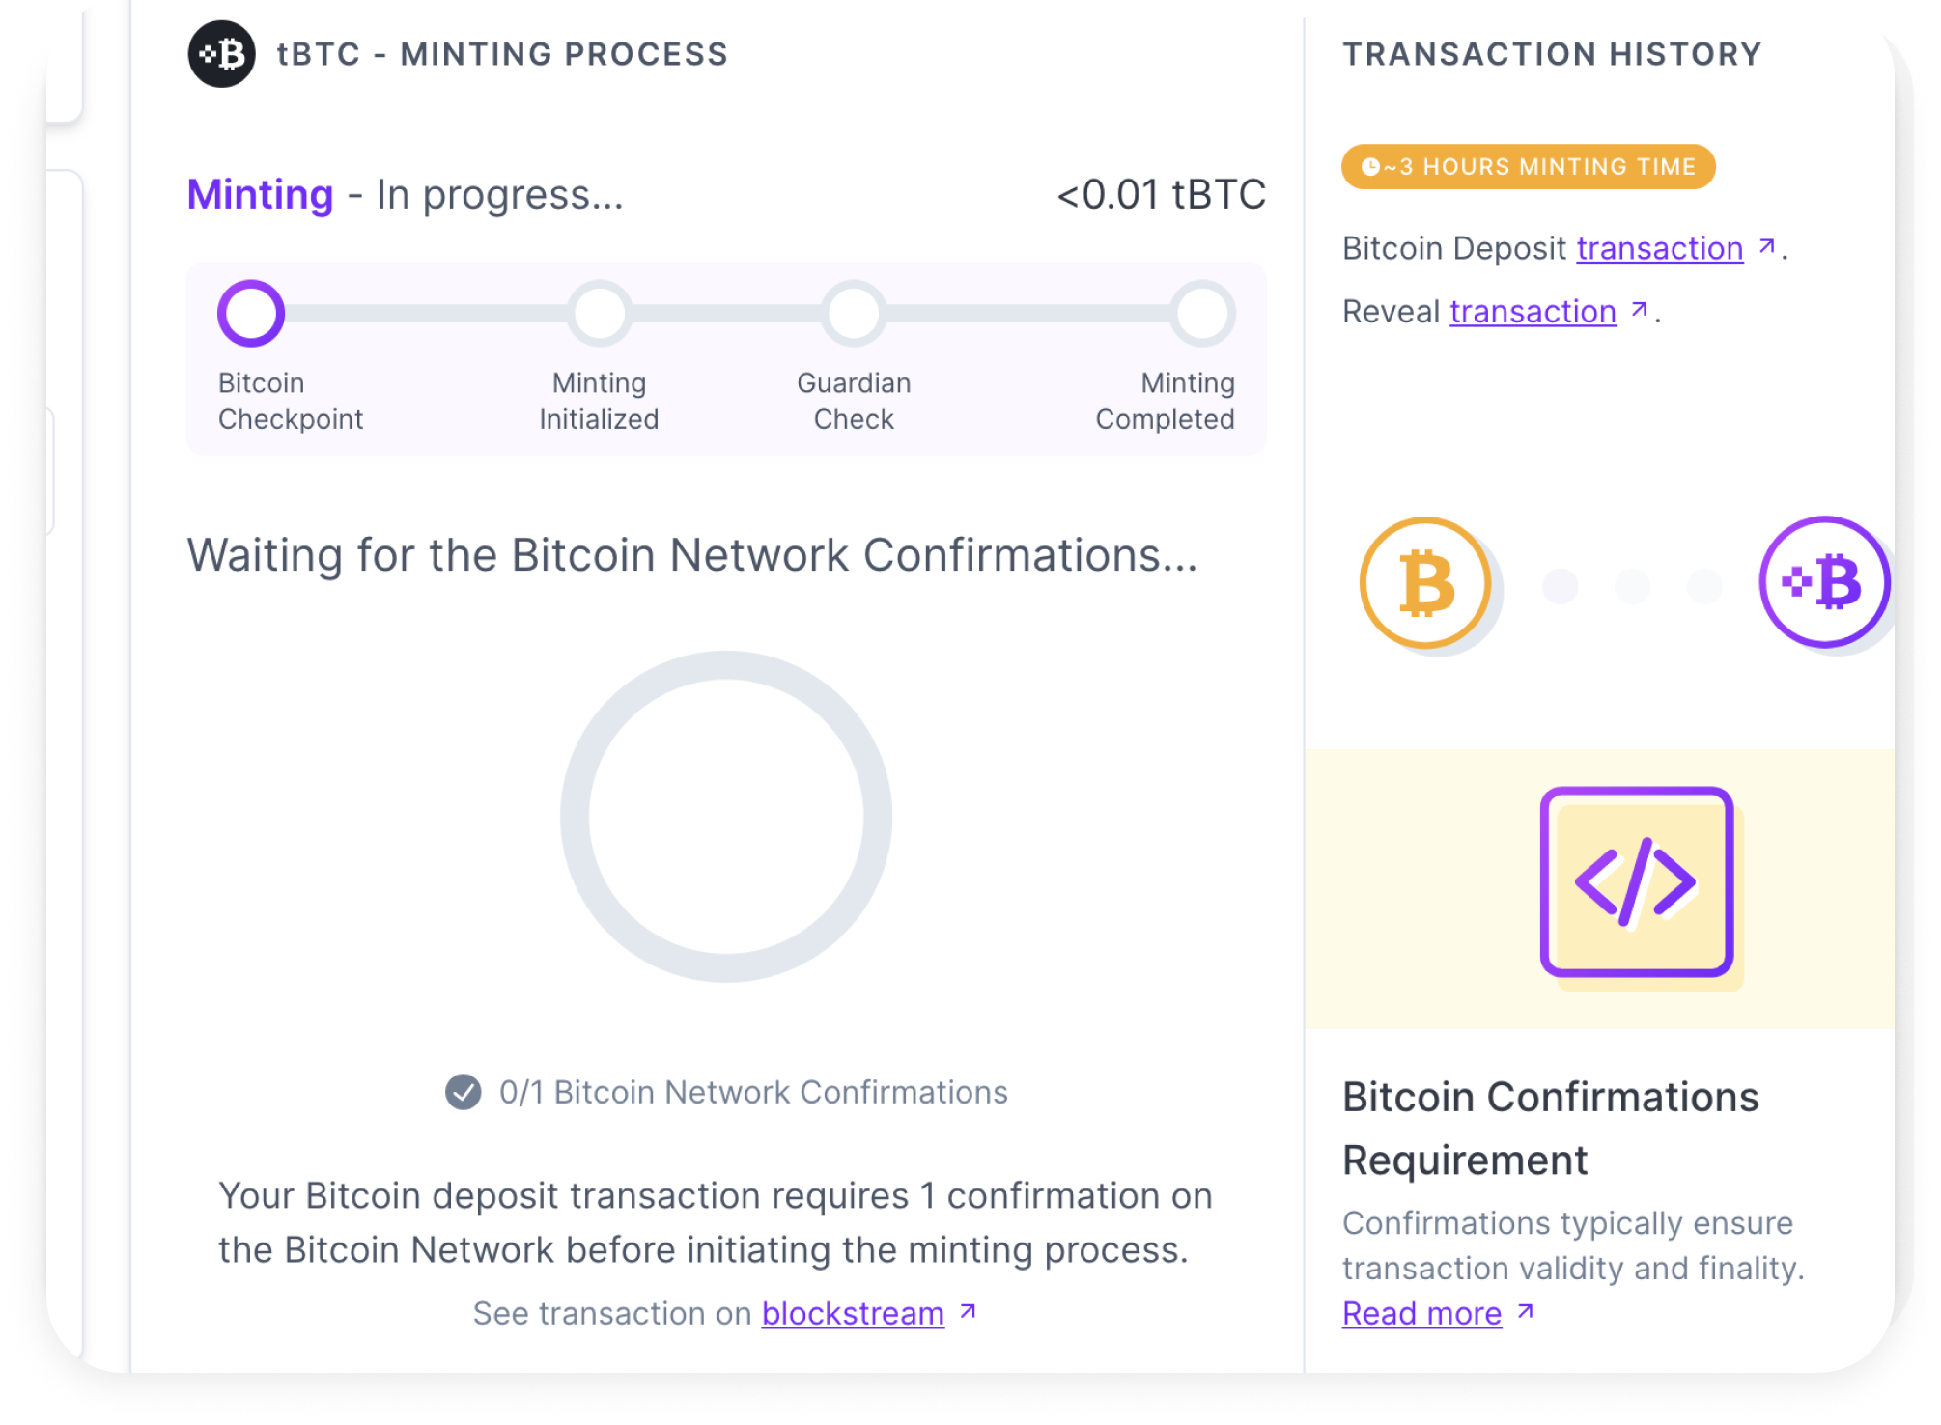Open the Reveal transaction link
Image resolution: width=1941 pixels, height=1425 pixels.
tap(1533, 311)
